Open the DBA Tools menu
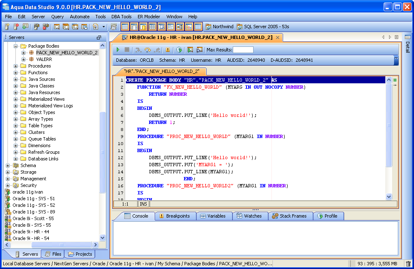 [121, 17]
